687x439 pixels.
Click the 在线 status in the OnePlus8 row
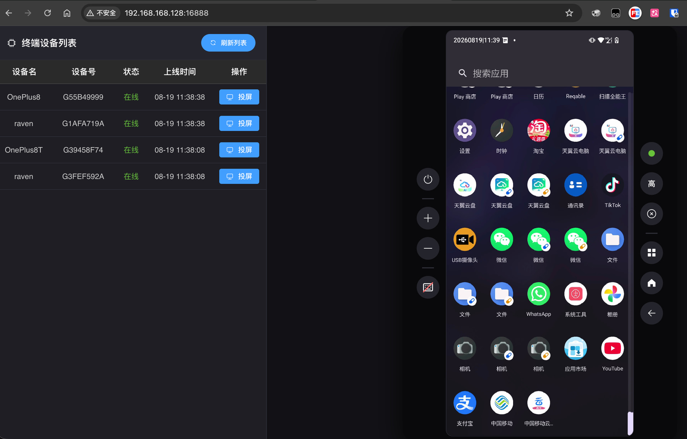click(131, 97)
